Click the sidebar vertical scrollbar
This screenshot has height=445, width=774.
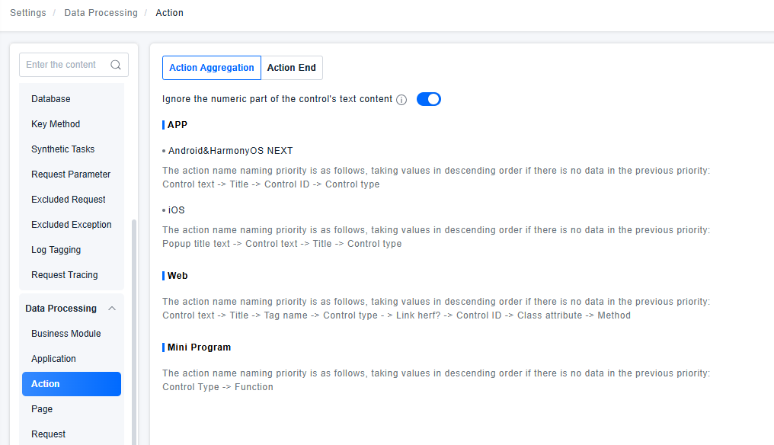coord(135,328)
